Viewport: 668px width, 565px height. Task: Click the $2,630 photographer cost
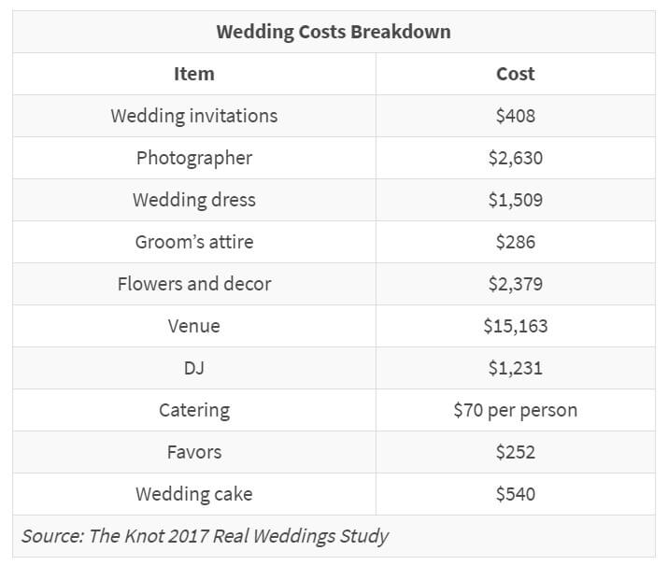pos(516,158)
